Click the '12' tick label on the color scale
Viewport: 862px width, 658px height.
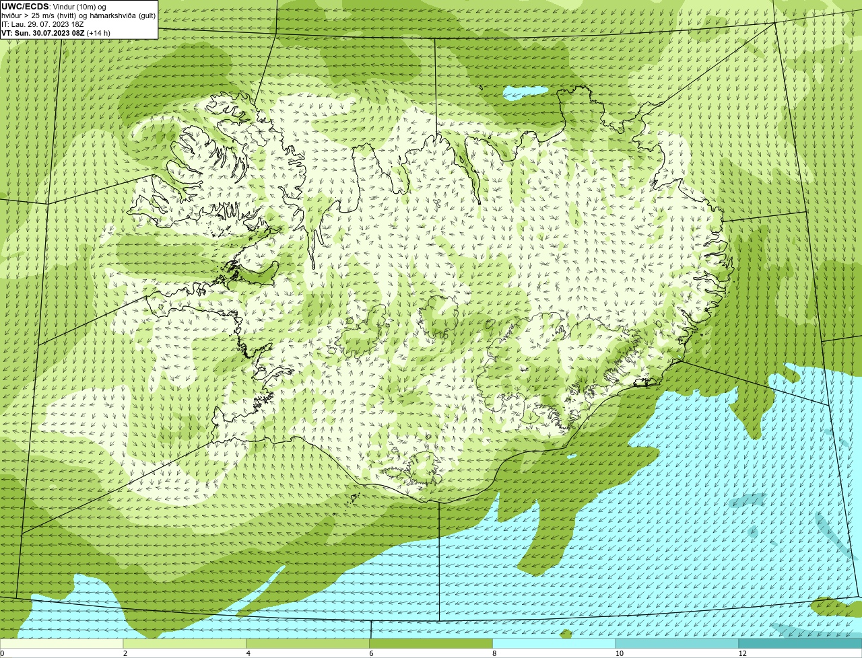click(x=742, y=653)
